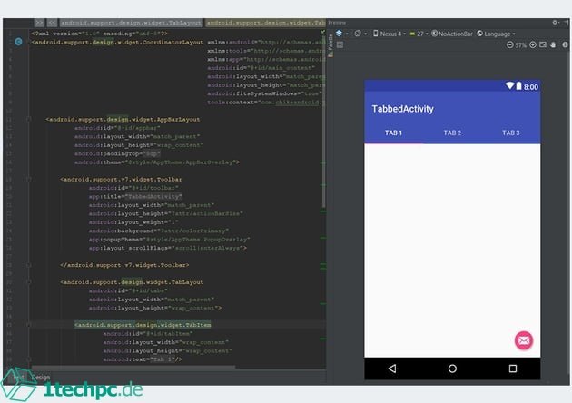
Task: Open the NoActionBar theme selector
Action: [x=452, y=34]
